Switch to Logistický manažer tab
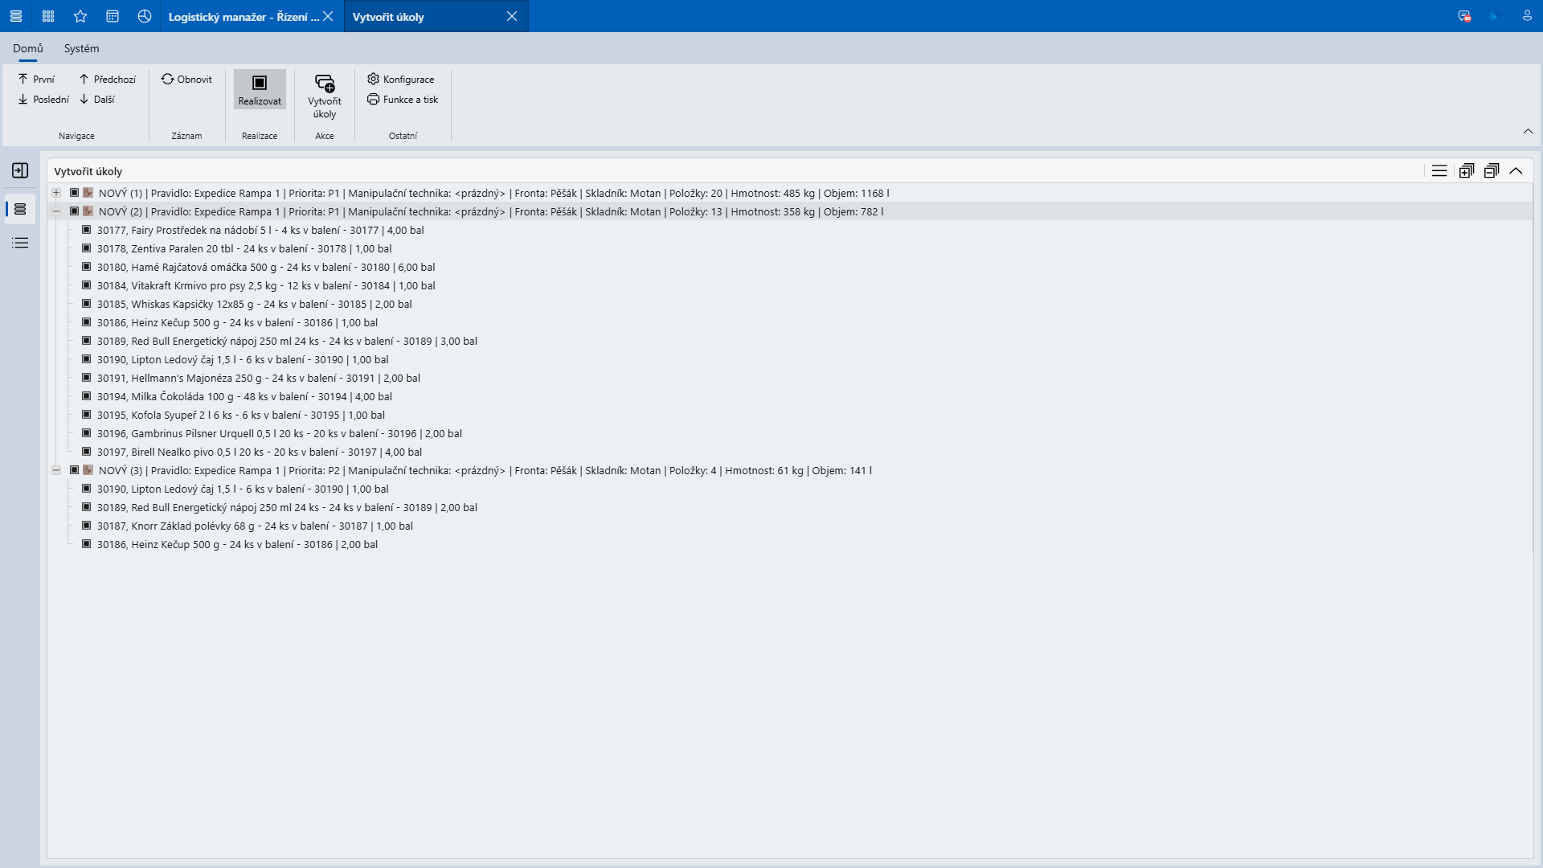This screenshot has height=868, width=1543. (x=243, y=16)
